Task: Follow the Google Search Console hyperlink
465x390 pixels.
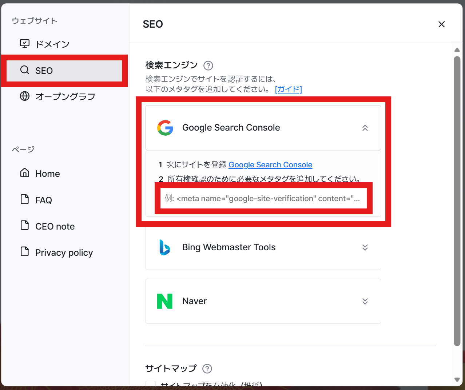Action: click(270, 165)
